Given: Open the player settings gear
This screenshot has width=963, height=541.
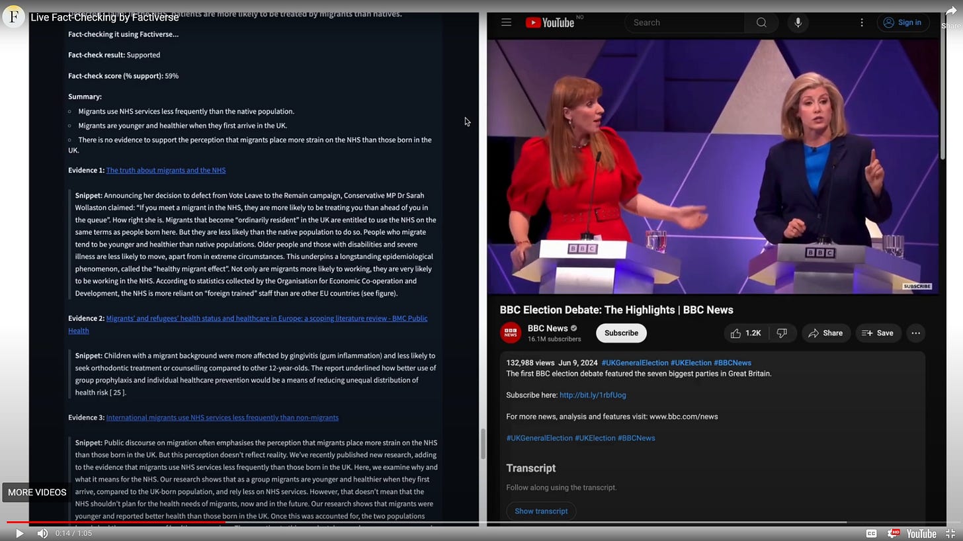Looking at the screenshot, I should 894,533.
